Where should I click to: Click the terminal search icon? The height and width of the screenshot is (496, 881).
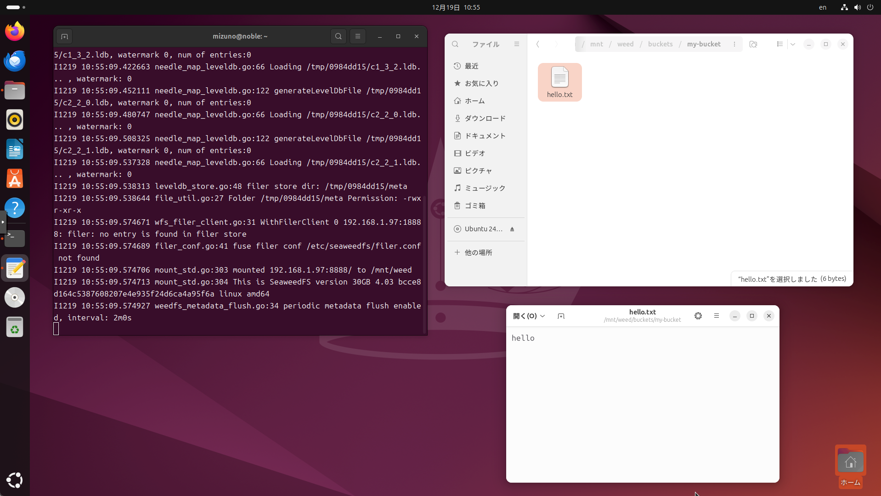pos(339,36)
